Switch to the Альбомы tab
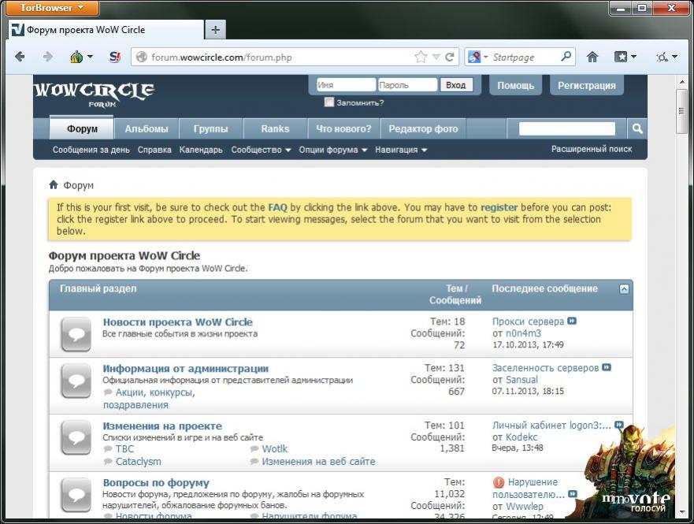Viewport: 694px width, 524px height. click(x=146, y=128)
